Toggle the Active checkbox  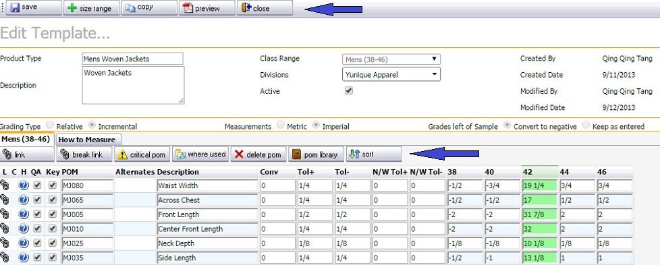tap(348, 90)
